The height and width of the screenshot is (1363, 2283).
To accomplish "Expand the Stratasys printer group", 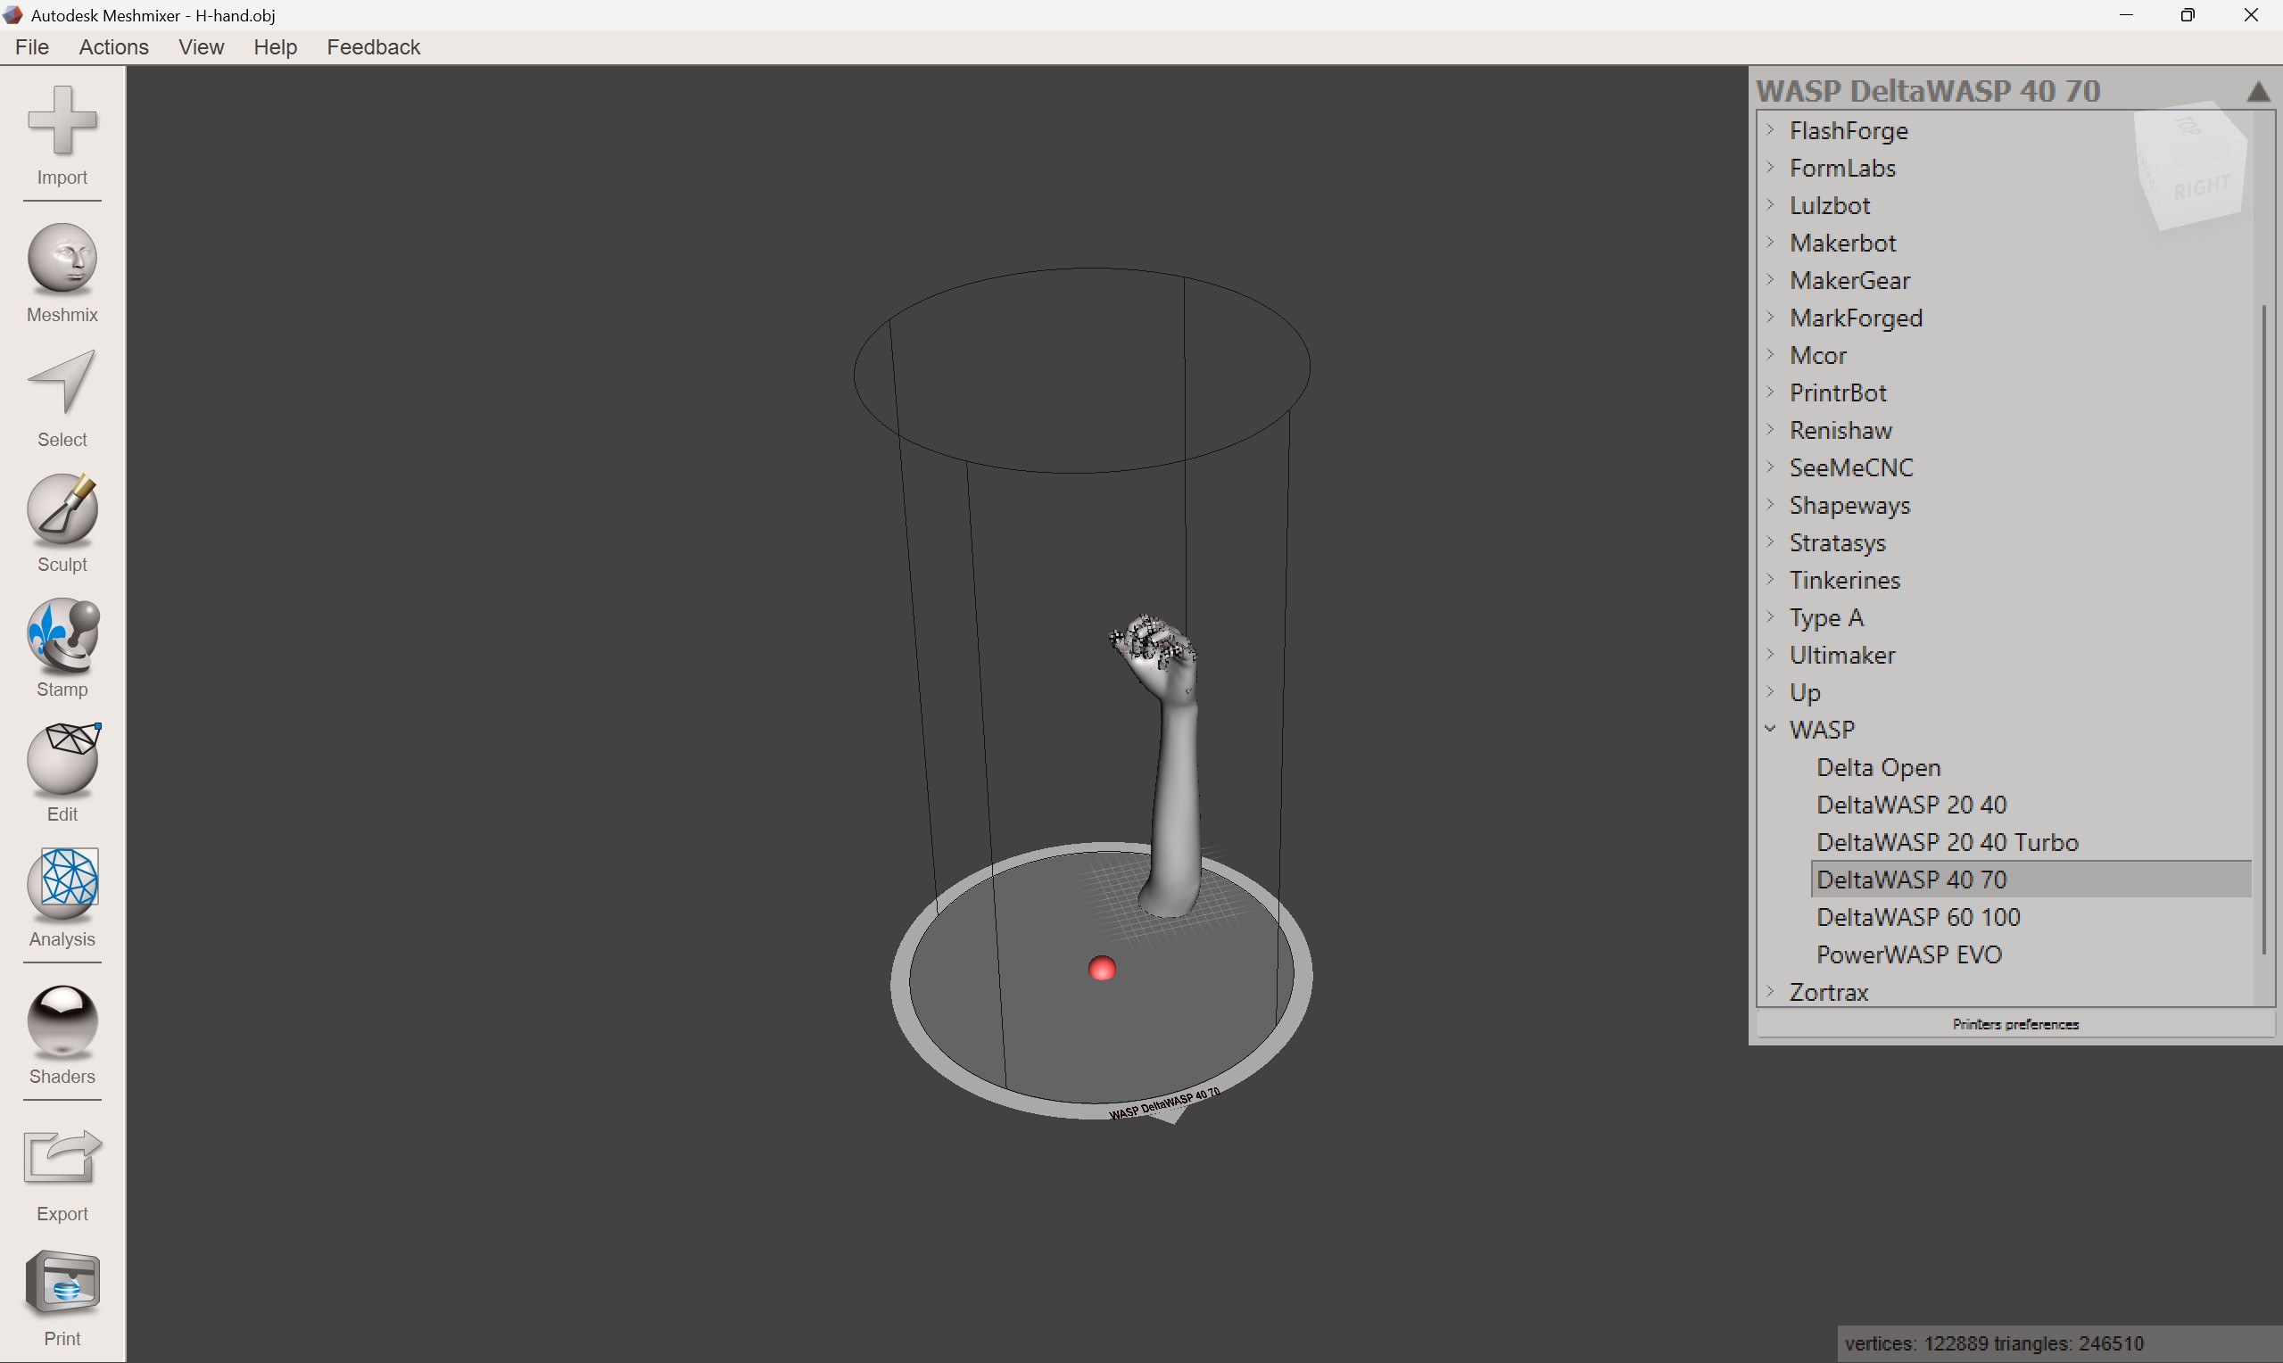I will pyautogui.click(x=1771, y=541).
